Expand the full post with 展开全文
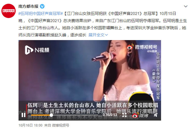 98,35
